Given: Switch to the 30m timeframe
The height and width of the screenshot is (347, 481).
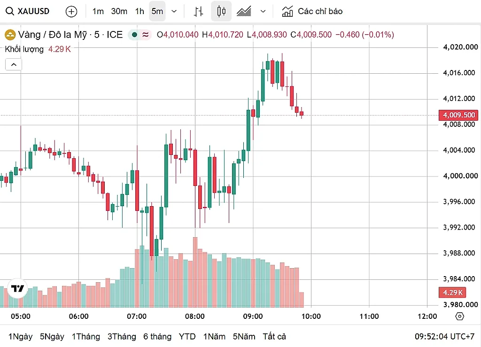Looking at the screenshot, I should click(x=119, y=11).
